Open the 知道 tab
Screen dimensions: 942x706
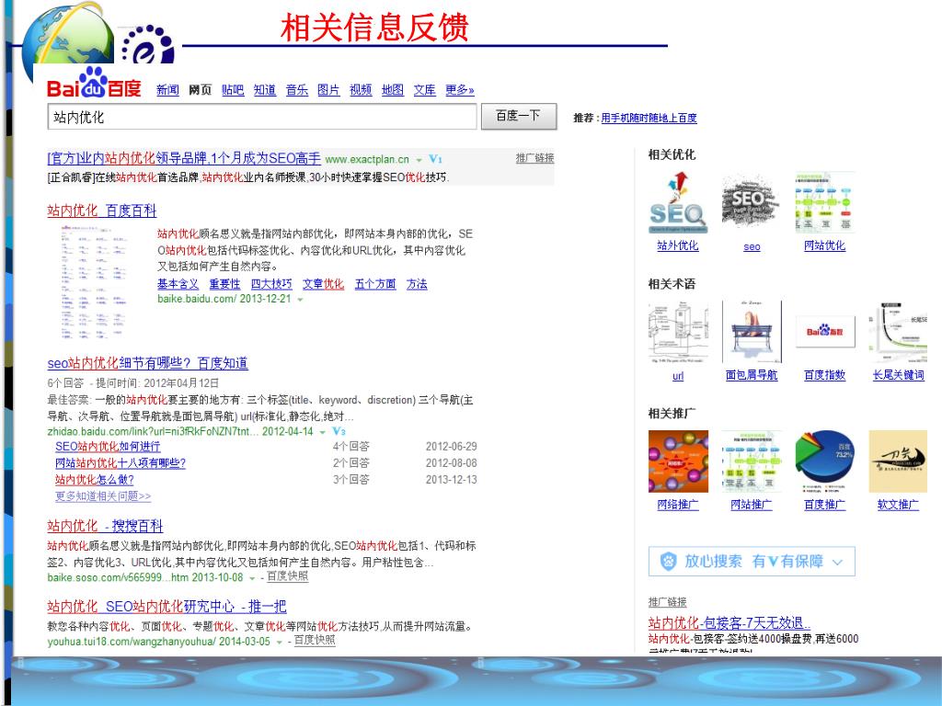click(264, 90)
